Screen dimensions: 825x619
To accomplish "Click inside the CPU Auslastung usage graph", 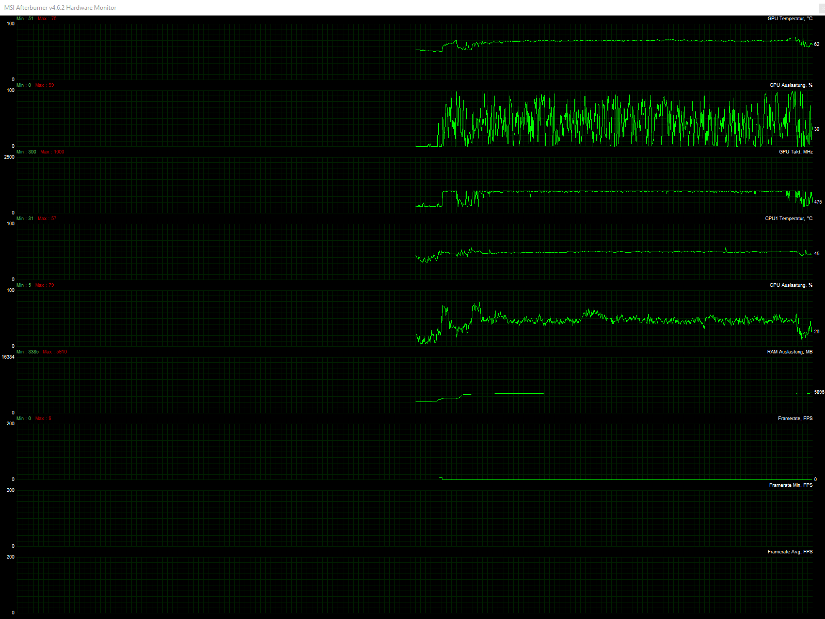I will click(x=415, y=318).
